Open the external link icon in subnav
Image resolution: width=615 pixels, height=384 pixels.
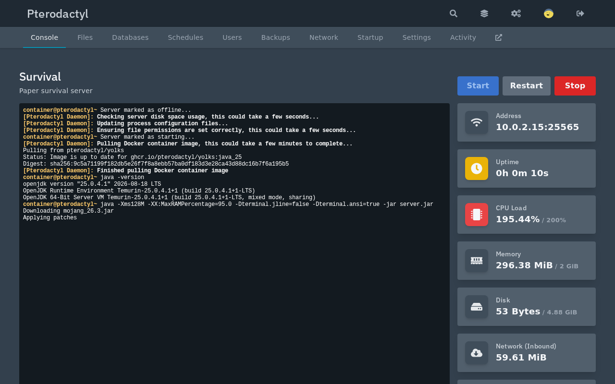pos(499,37)
